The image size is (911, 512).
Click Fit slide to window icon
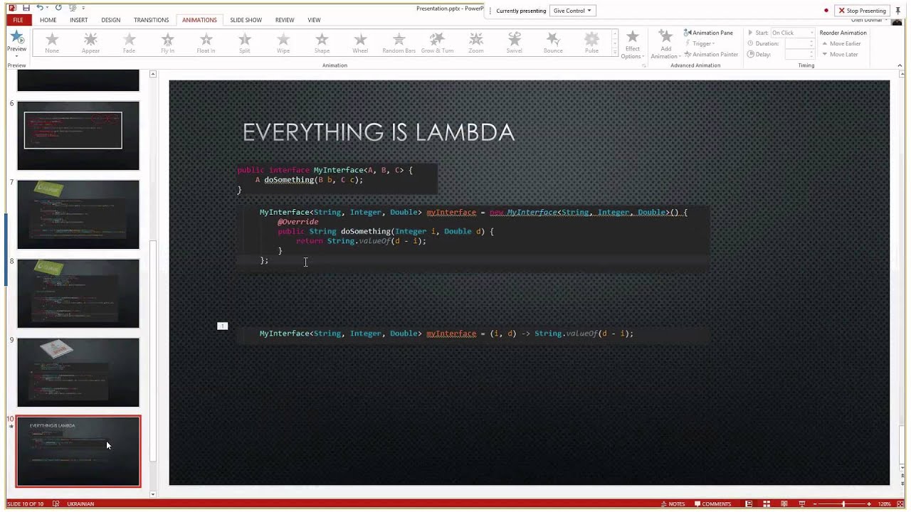[x=902, y=503]
